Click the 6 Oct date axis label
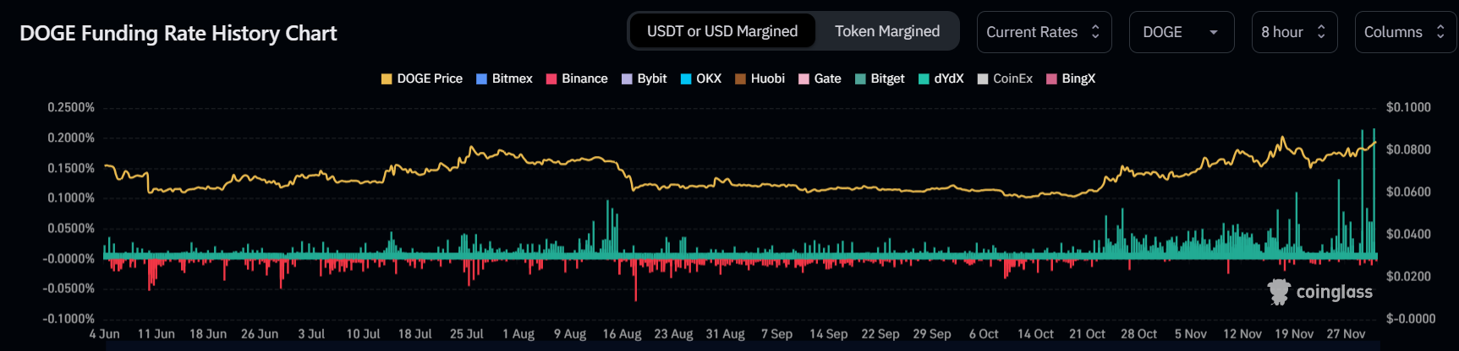This screenshot has width=1459, height=351. click(x=984, y=333)
